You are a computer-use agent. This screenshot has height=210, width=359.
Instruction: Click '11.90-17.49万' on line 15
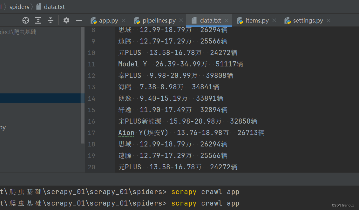[166, 110]
